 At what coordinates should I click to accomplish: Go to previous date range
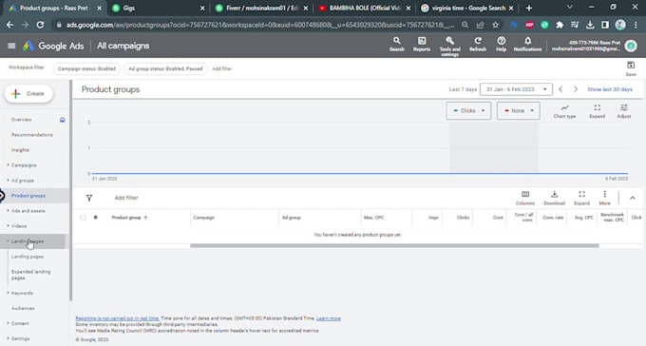tap(560, 89)
